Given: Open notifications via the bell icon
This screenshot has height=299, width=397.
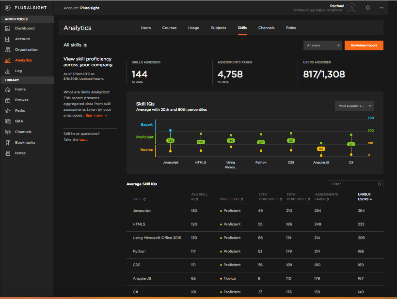Looking at the screenshot, I should point(367,7).
